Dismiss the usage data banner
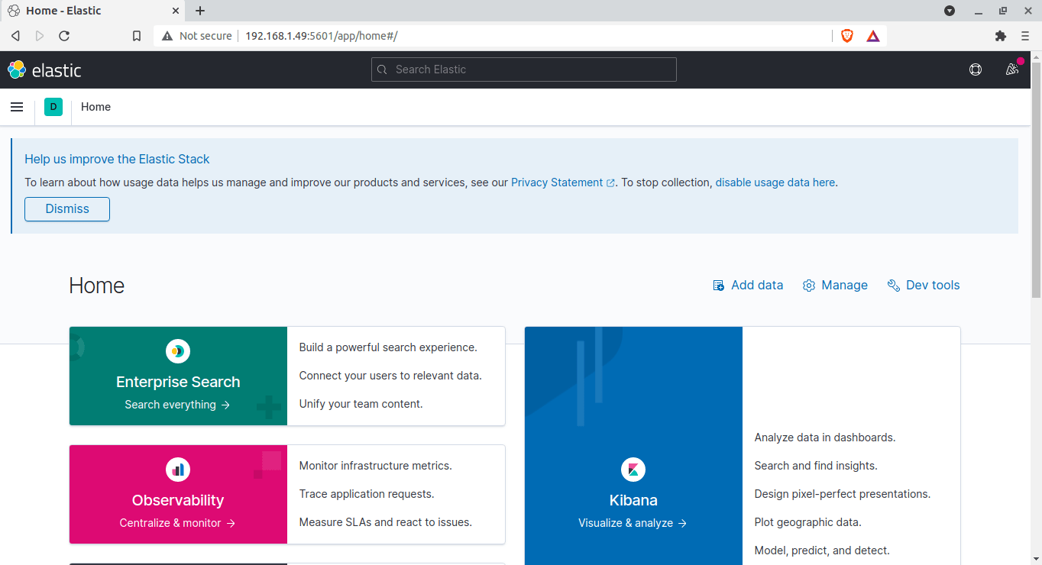1042x565 pixels. 67,209
